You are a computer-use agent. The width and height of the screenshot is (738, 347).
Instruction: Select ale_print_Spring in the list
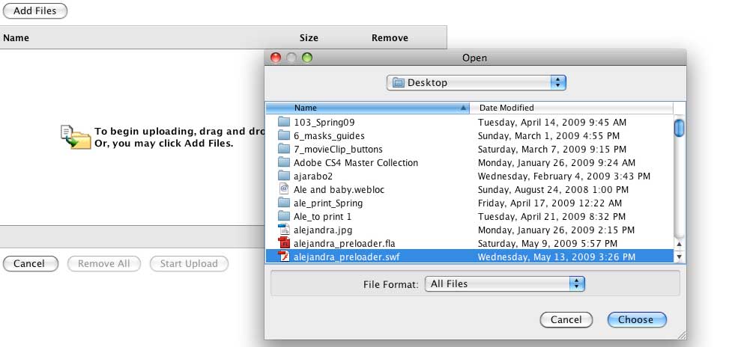click(328, 203)
